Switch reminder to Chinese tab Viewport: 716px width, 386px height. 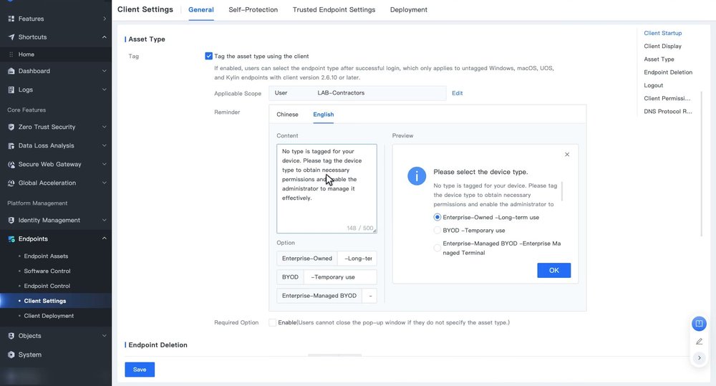pyautogui.click(x=287, y=115)
